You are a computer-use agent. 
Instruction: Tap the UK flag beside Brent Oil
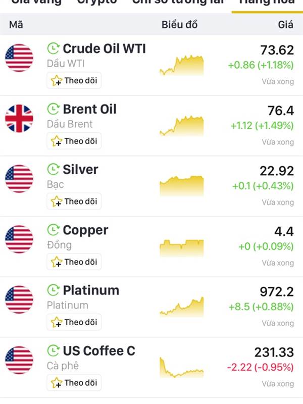[x=19, y=119]
